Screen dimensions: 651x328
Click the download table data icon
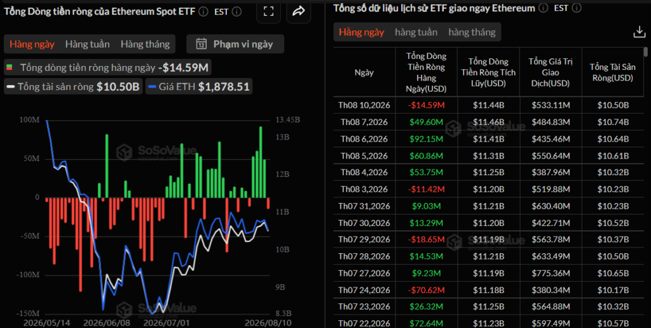(x=639, y=32)
